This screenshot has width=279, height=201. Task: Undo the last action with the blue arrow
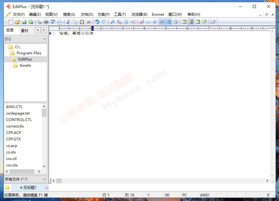pyautogui.click(x=97, y=22)
